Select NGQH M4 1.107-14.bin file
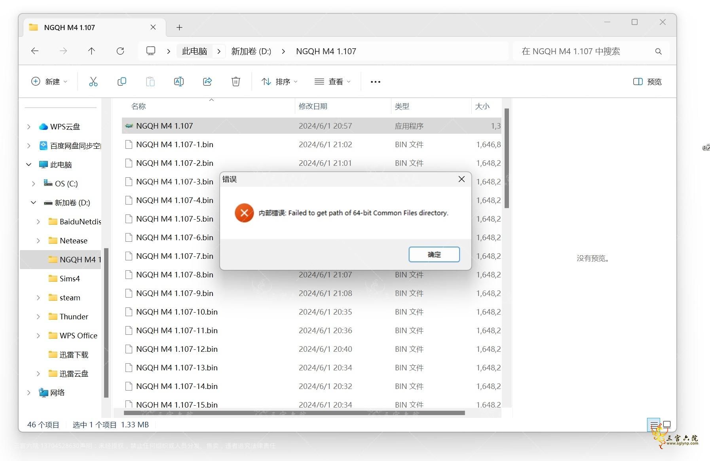The height and width of the screenshot is (461, 710). pyautogui.click(x=311, y=386)
